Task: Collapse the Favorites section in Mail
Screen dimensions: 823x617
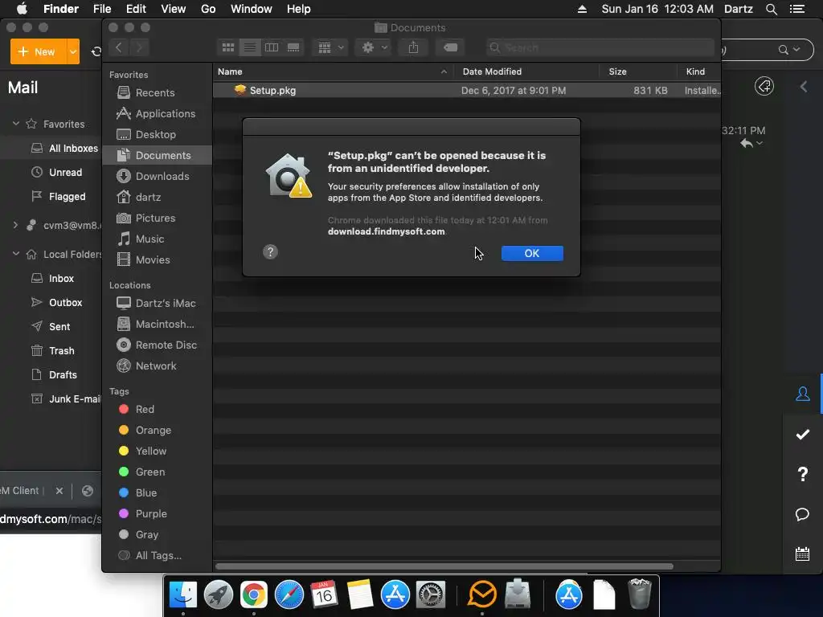Action: [x=16, y=124]
